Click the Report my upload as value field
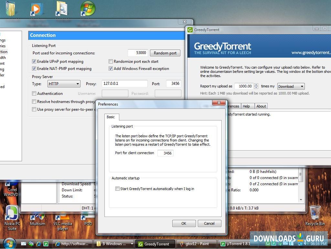This screenshot has width=331, height=249. coord(244,86)
